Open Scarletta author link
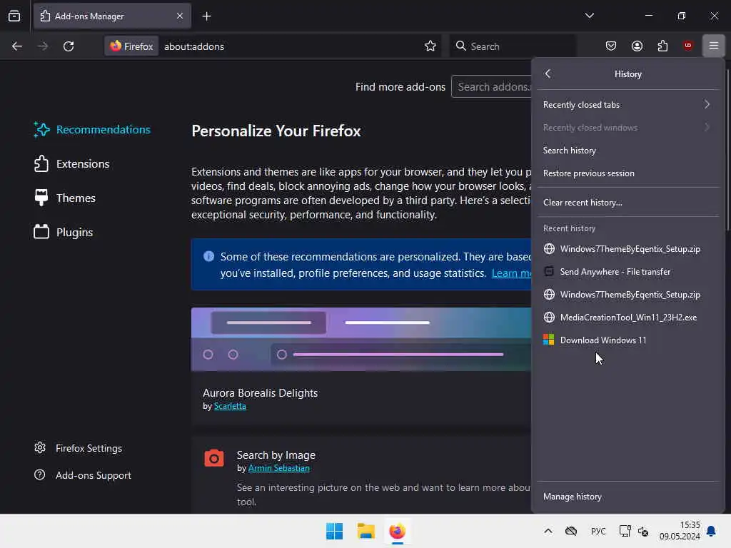The height and width of the screenshot is (548, 731). pyautogui.click(x=230, y=406)
